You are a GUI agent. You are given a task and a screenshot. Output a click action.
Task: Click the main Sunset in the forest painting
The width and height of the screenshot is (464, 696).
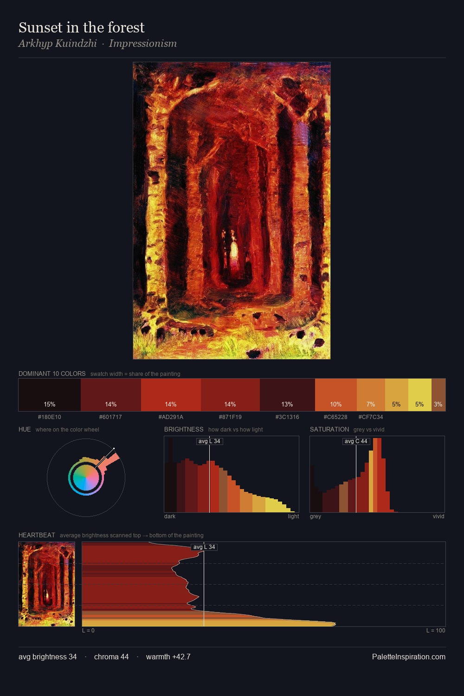click(x=232, y=211)
